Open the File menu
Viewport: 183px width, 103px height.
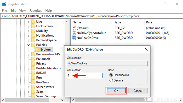pyautogui.click(x=4, y=11)
